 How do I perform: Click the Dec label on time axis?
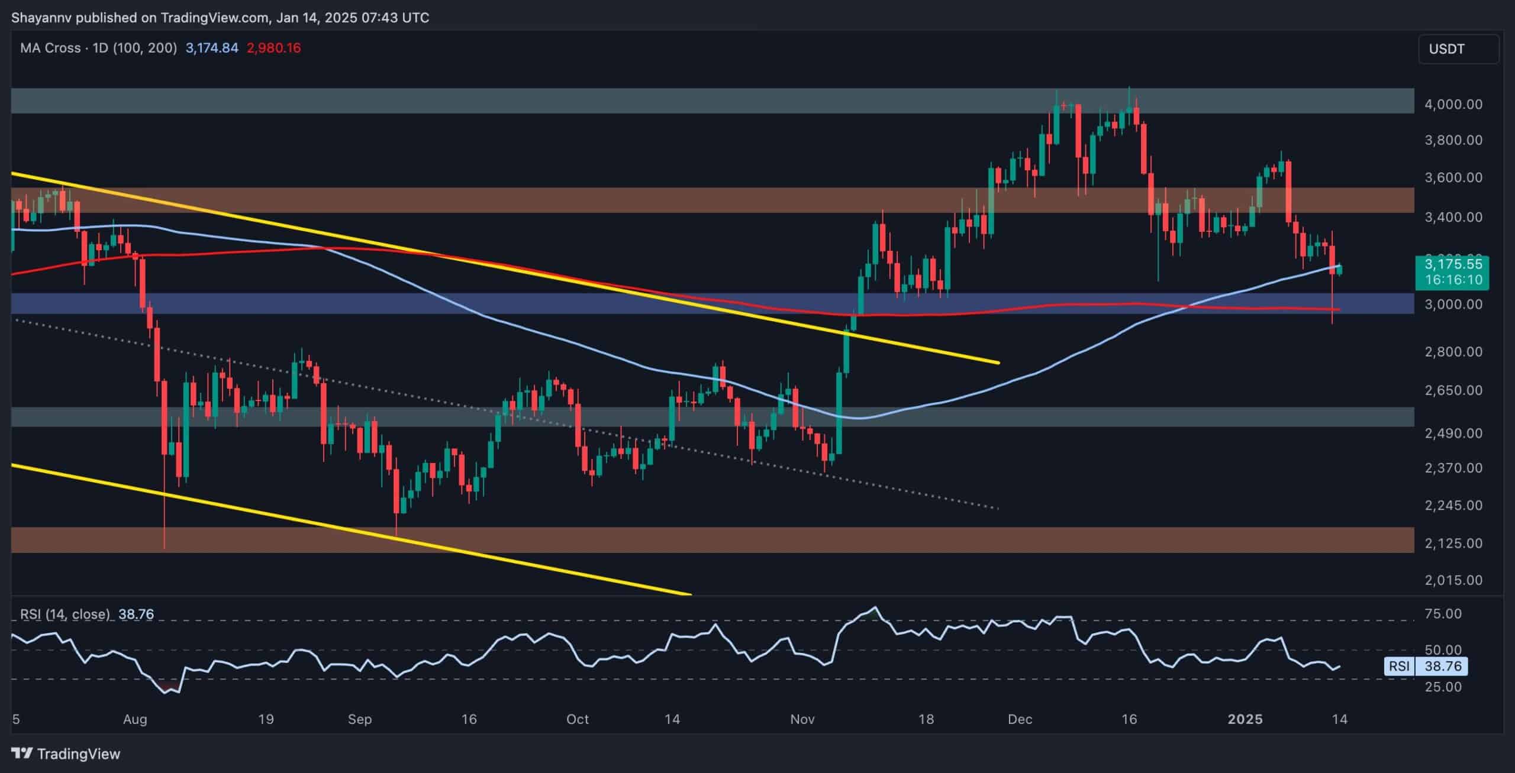(1020, 719)
